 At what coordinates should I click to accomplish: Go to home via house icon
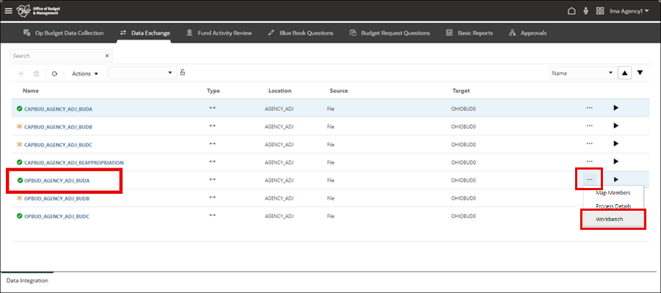[x=571, y=12]
